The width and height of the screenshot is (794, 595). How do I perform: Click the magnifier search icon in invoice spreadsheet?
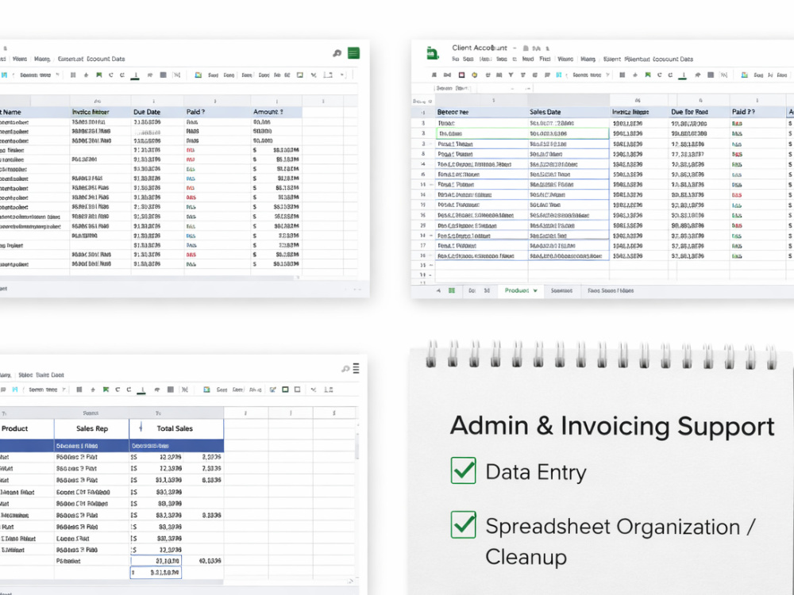pos(337,53)
